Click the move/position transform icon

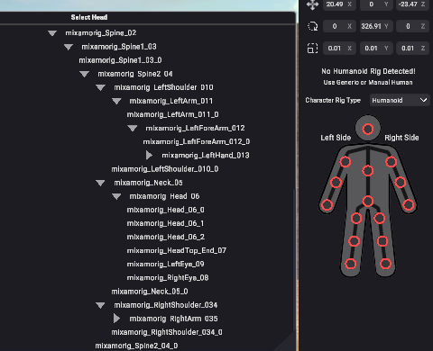(x=312, y=4)
